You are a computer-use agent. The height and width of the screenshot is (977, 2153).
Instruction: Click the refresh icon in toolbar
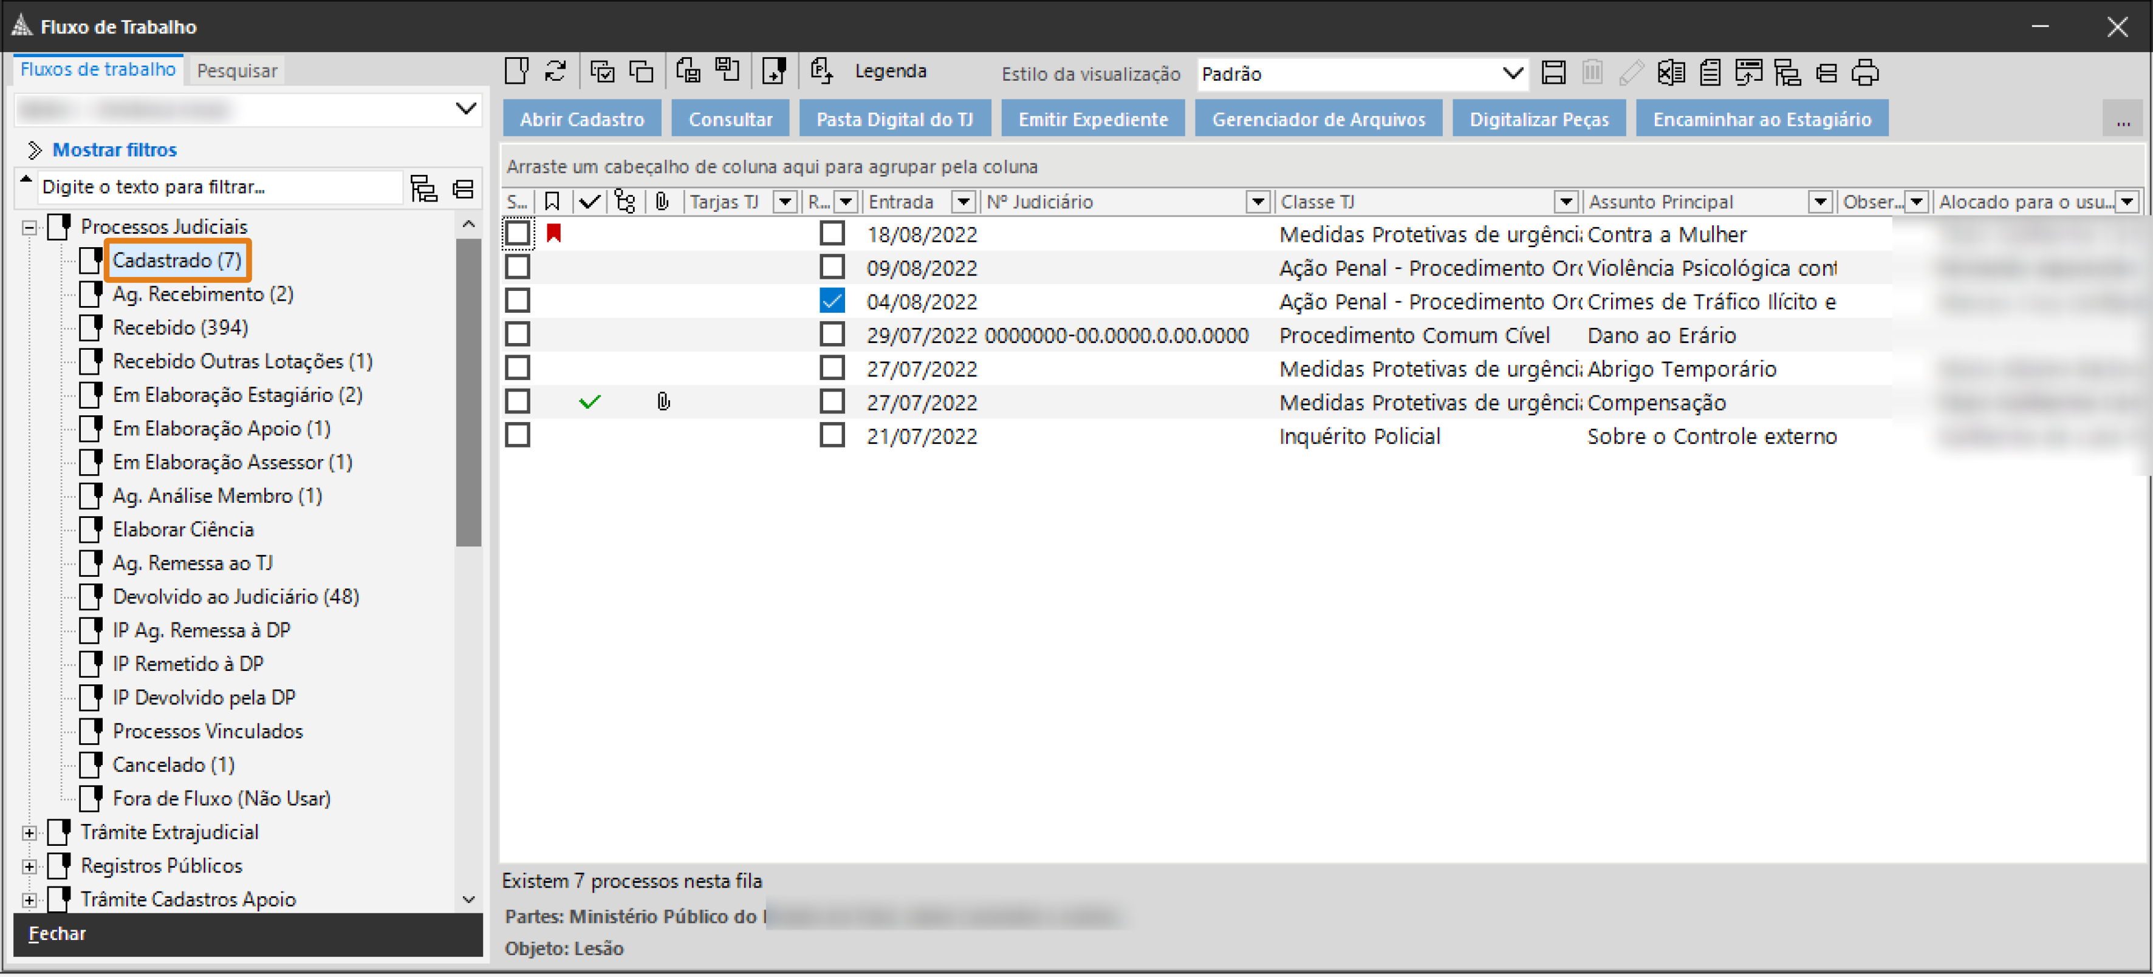[556, 72]
